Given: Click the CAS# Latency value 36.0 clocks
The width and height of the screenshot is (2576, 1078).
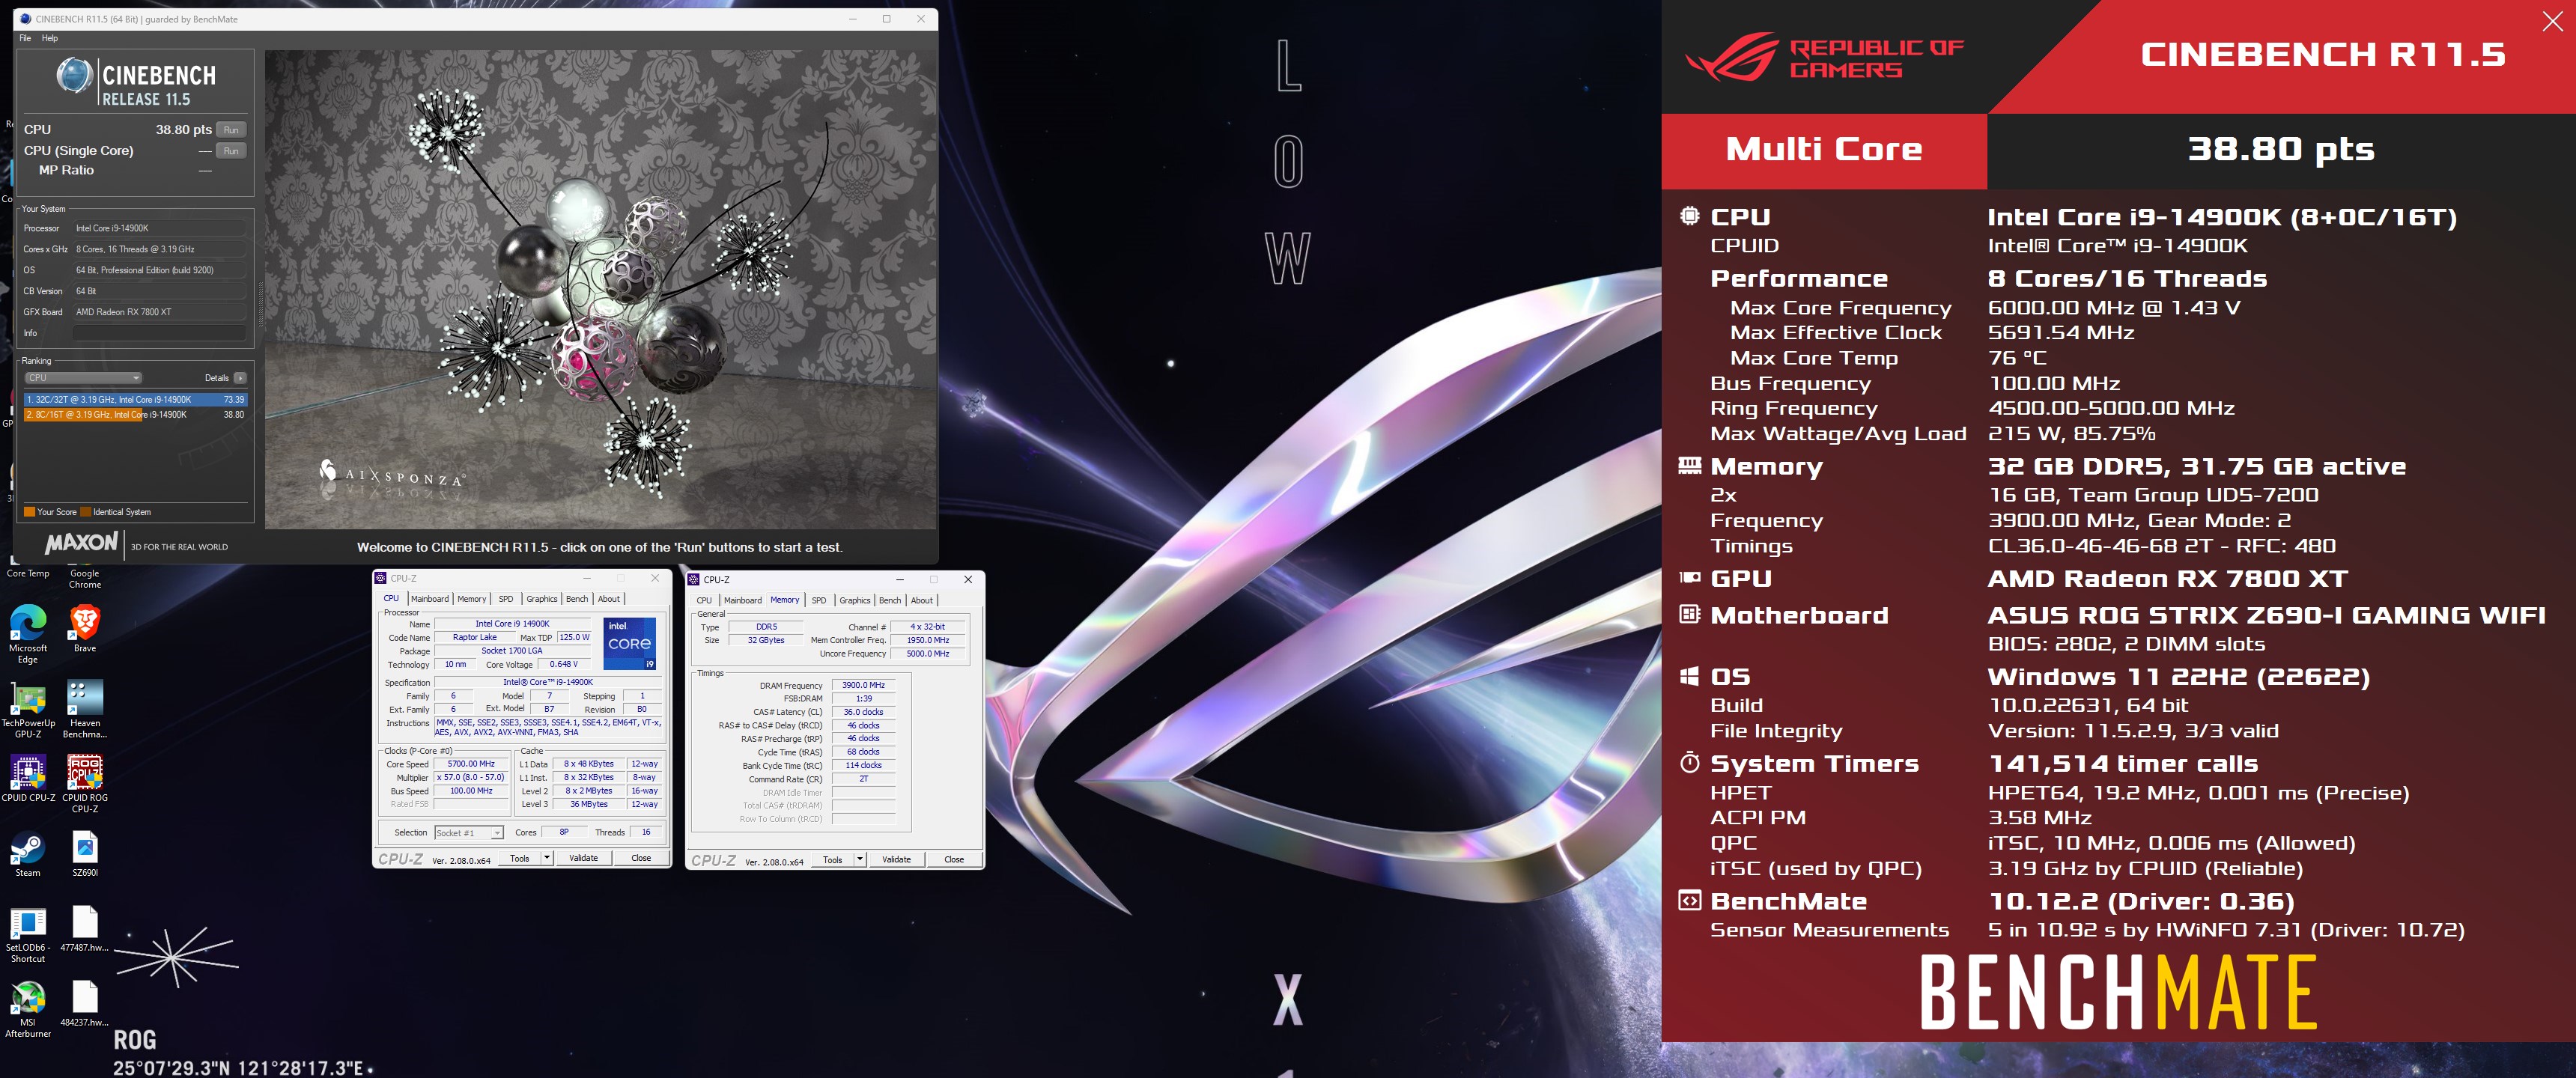Looking at the screenshot, I should (863, 712).
